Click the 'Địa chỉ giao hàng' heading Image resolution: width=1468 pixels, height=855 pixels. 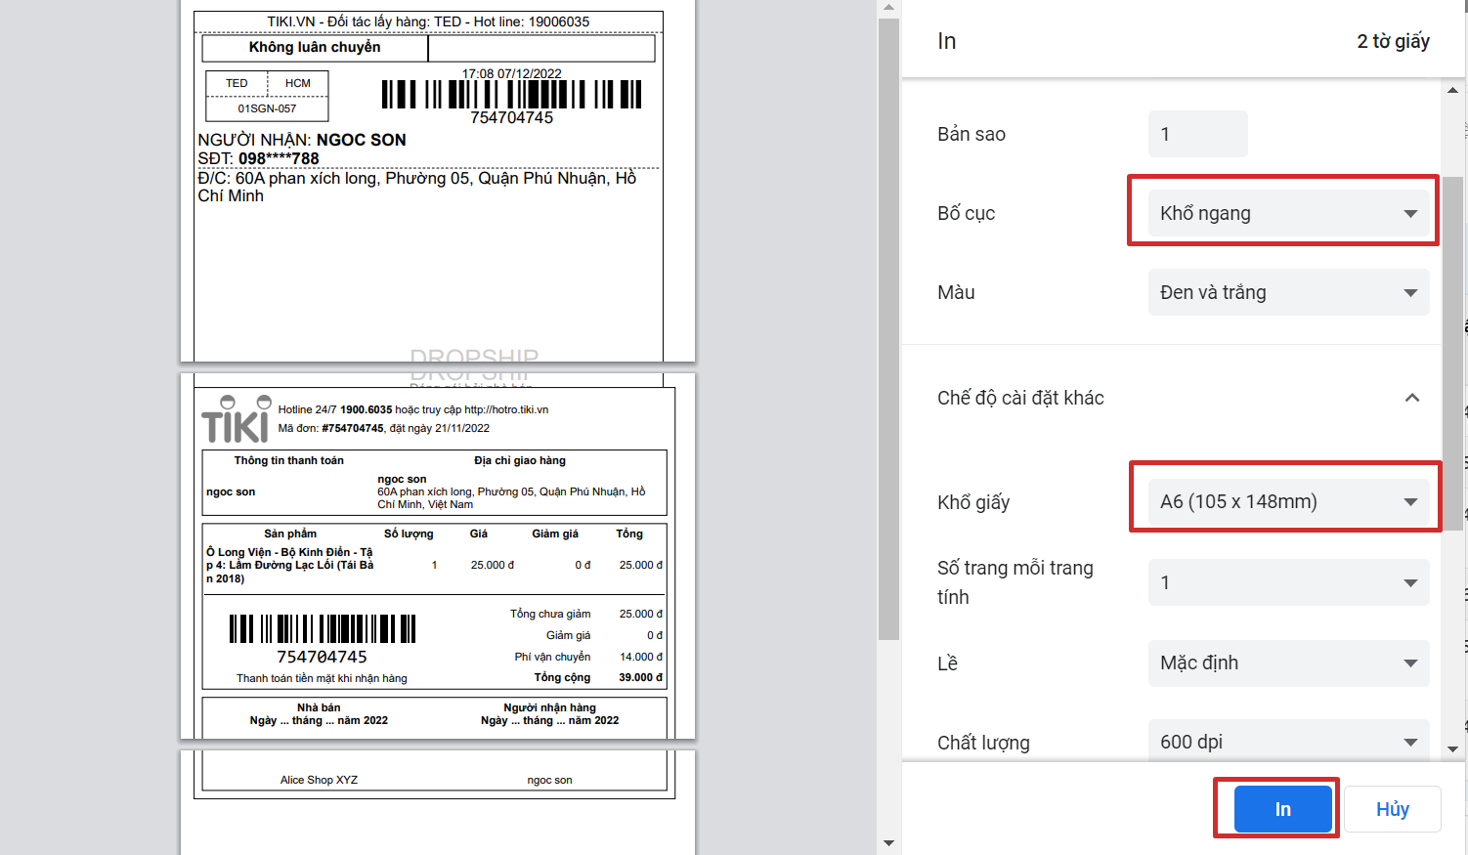(x=520, y=460)
